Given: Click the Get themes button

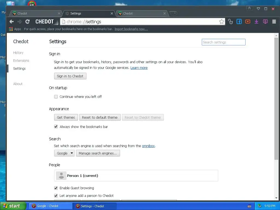Looking at the screenshot, I should pos(66,117).
